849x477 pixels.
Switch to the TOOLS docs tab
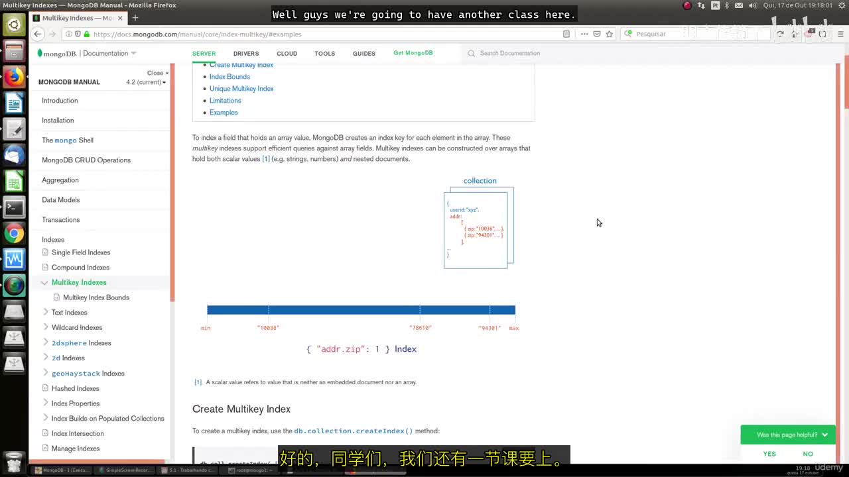click(x=325, y=54)
